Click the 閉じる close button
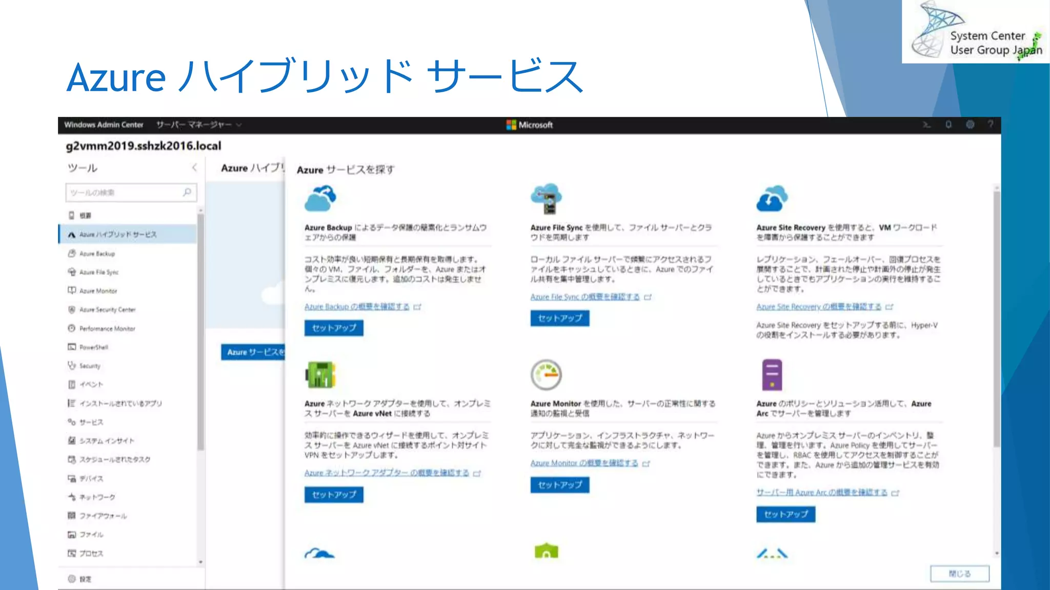This screenshot has width=1050, height=590. tap(960, 574)
